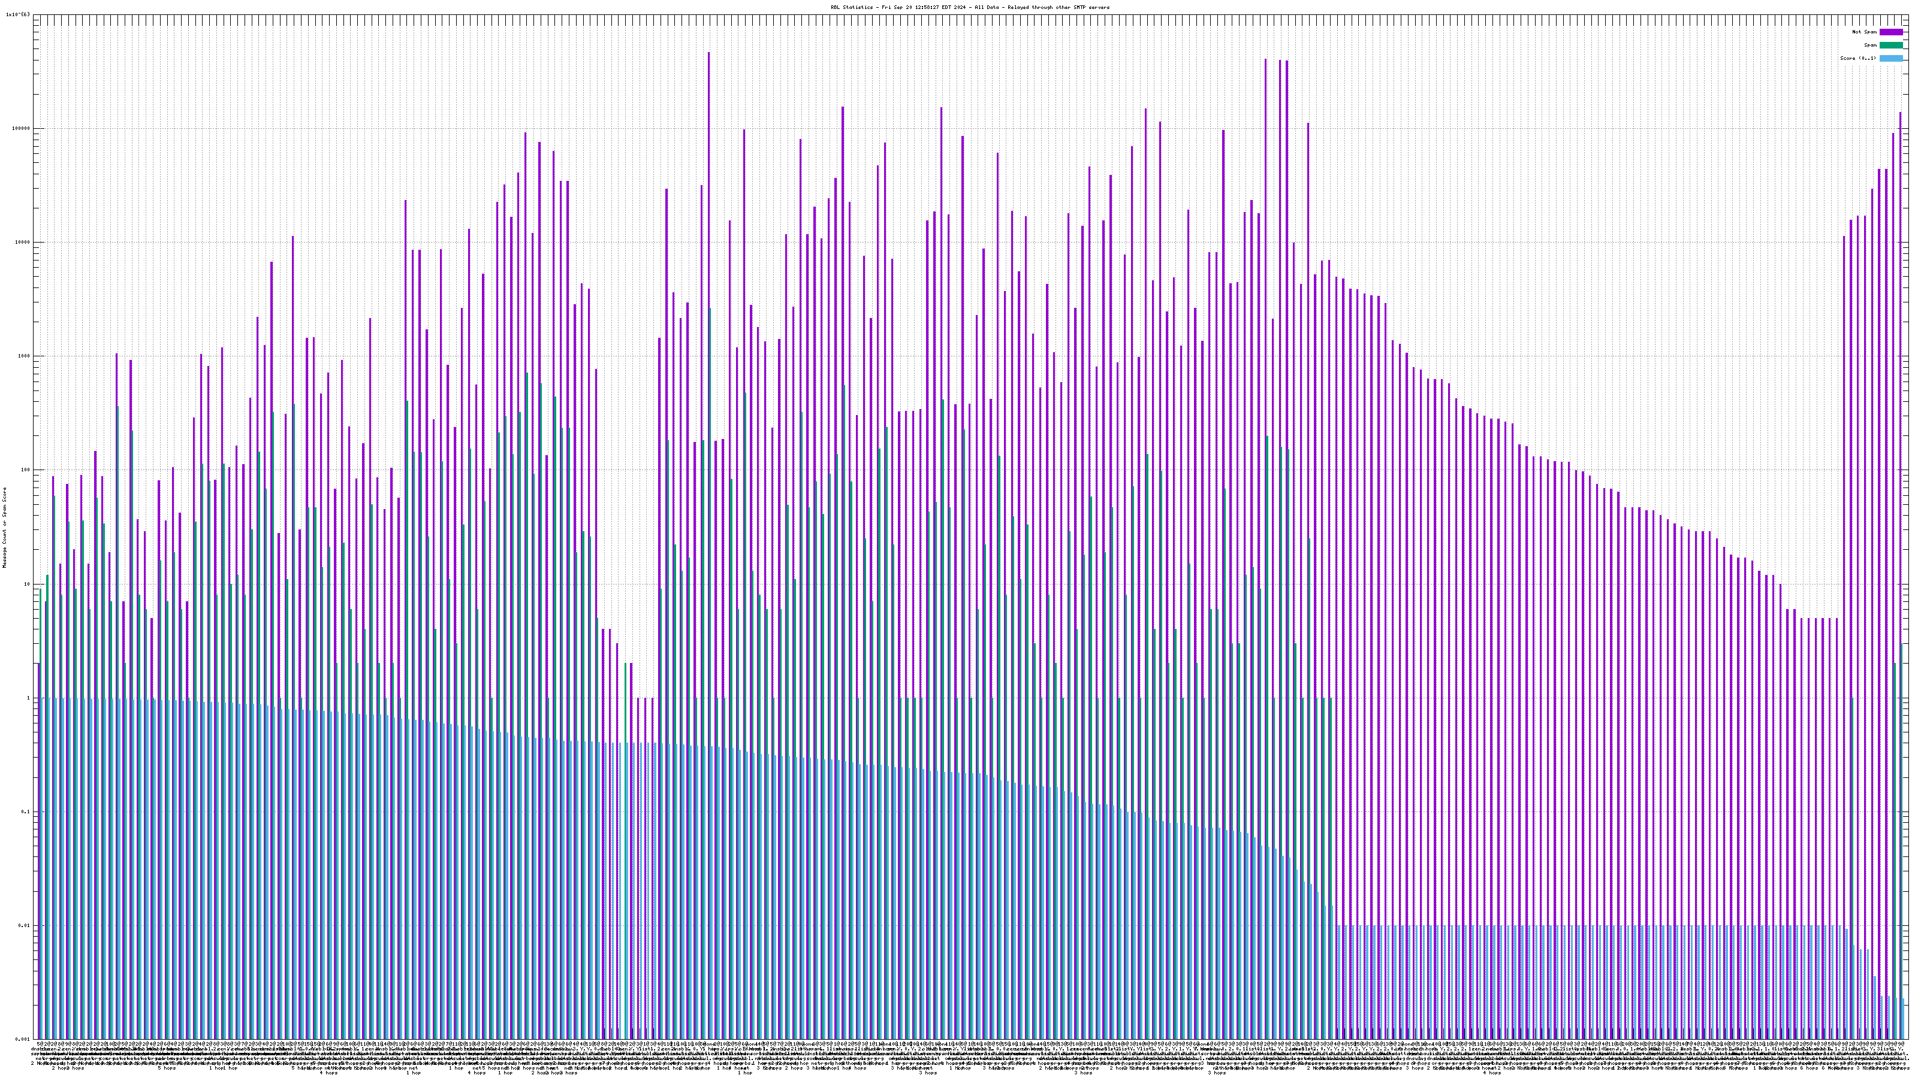Image resolution: width=1918 pixels, height=1078 pixels.
Task: Click the 1000 y-axis tick label
Action: [25, 356]
